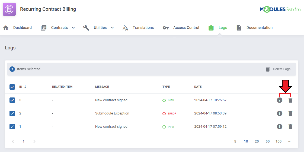The height and width of the screenshot is (152, 304).
Task: Show details for Submodule Exception log
Action: (279, 113)
